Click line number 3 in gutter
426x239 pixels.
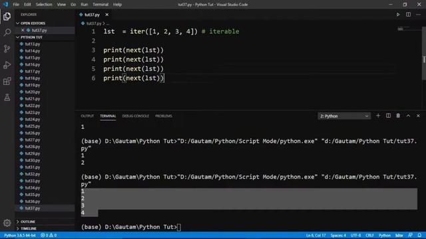(x=93, y=50)
